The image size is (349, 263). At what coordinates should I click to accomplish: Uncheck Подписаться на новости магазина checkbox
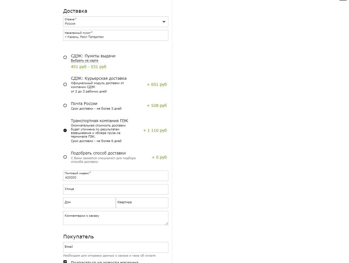click(65, 262)
